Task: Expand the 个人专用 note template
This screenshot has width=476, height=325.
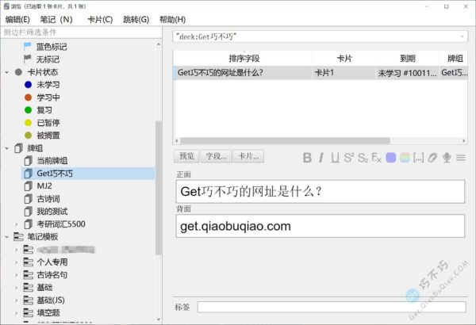Action: click(16, 262)
